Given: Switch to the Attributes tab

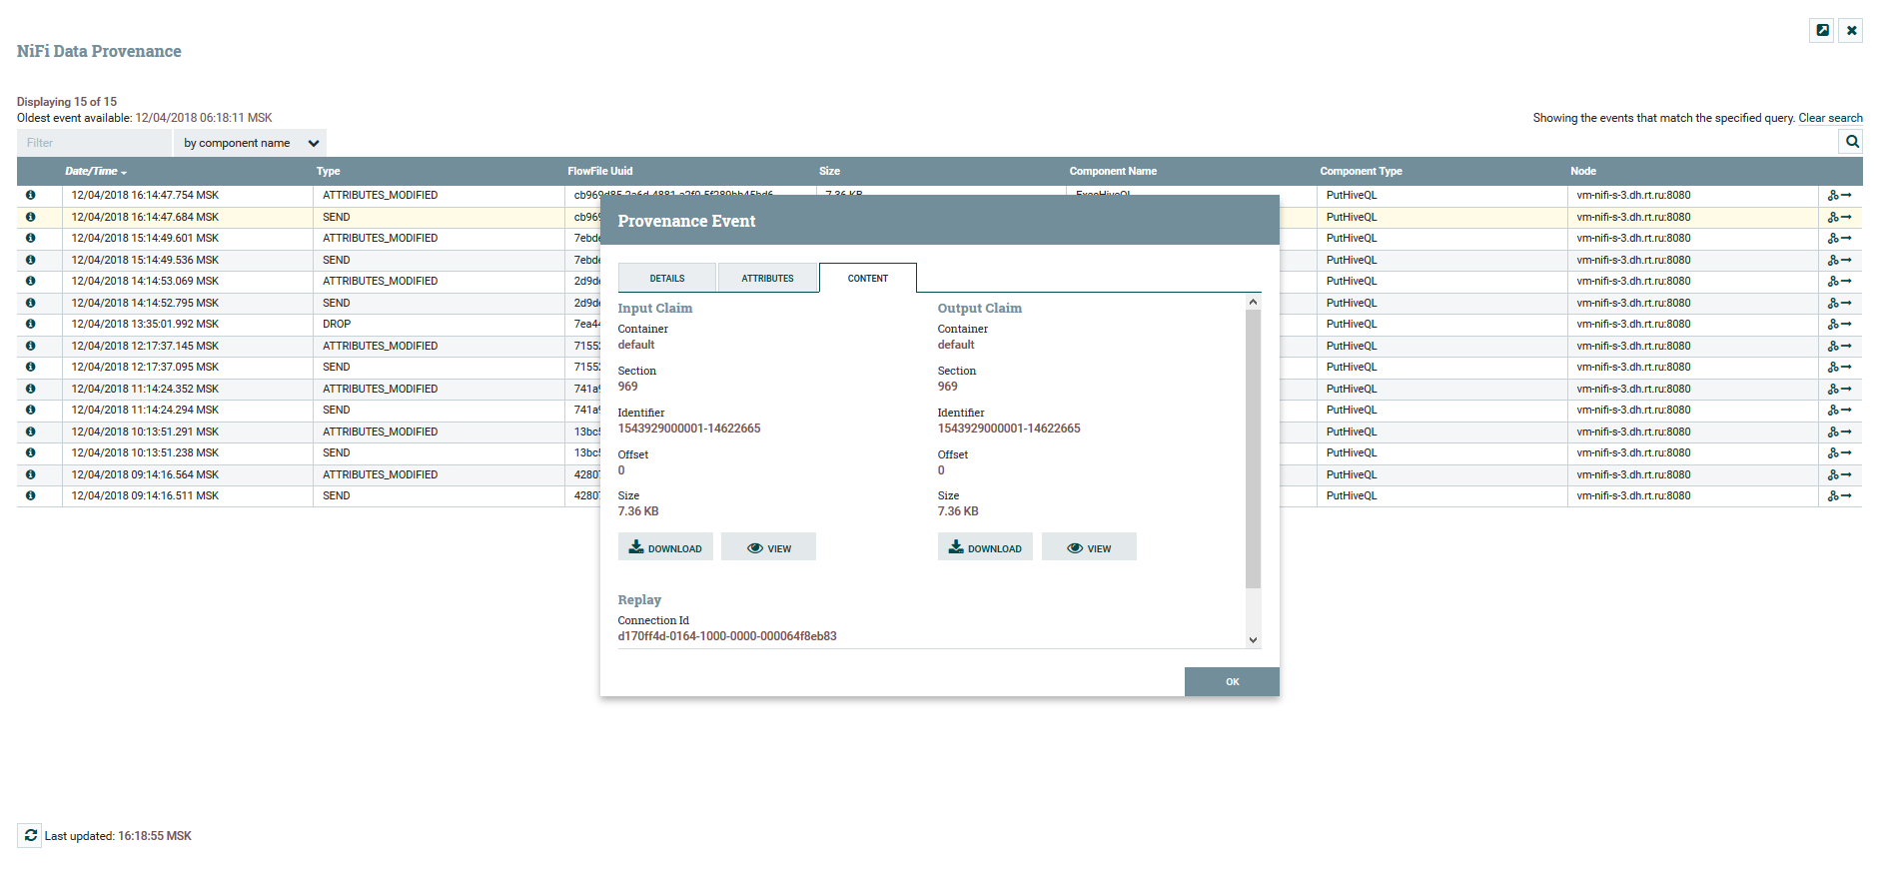Looking at the screenshot, I should click(x=767, y=278).
